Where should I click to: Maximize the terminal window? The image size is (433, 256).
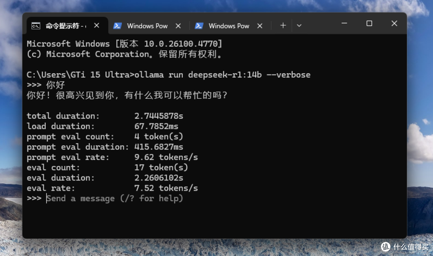click(369, 24)
